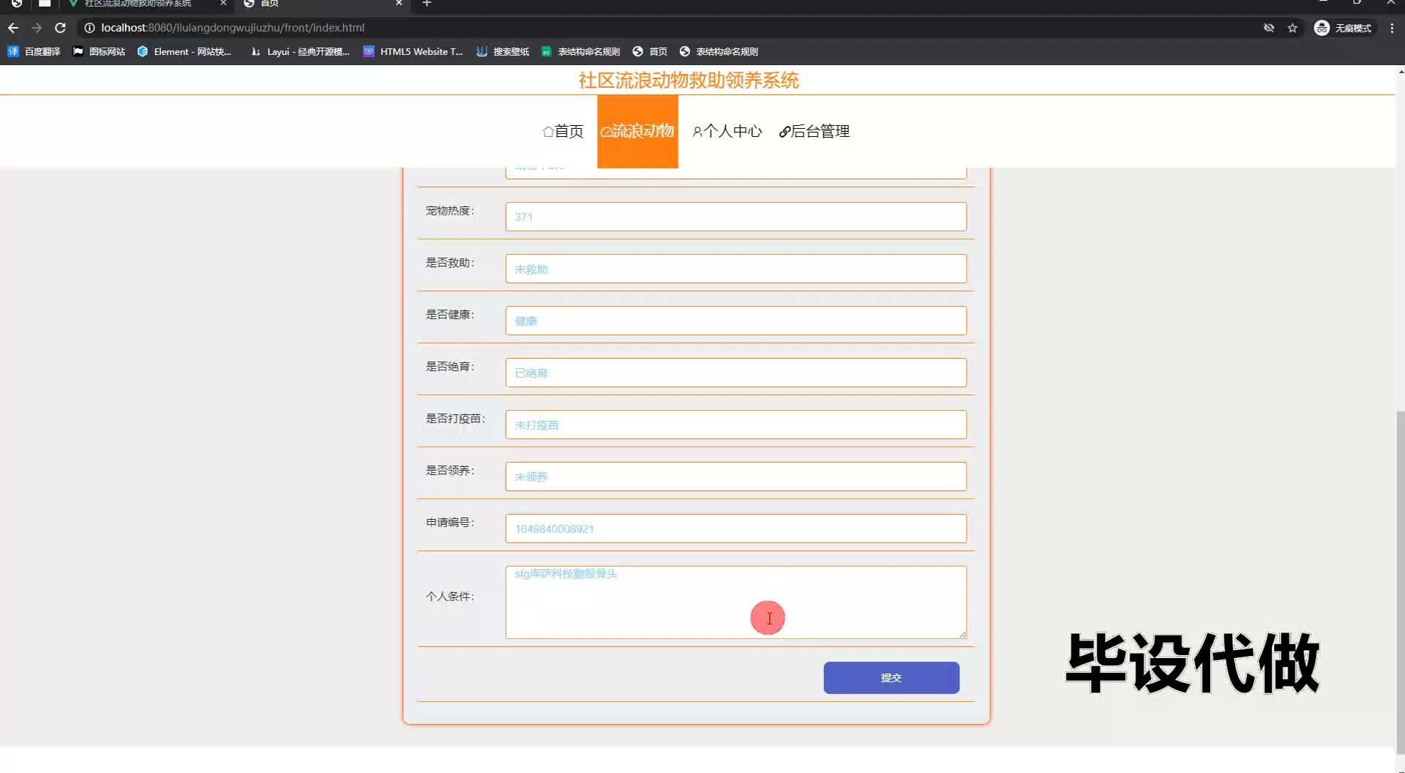Click the 是否绝育 field showing 已绝育
The height and width of the screenshot is (773, 1405).
736,373
